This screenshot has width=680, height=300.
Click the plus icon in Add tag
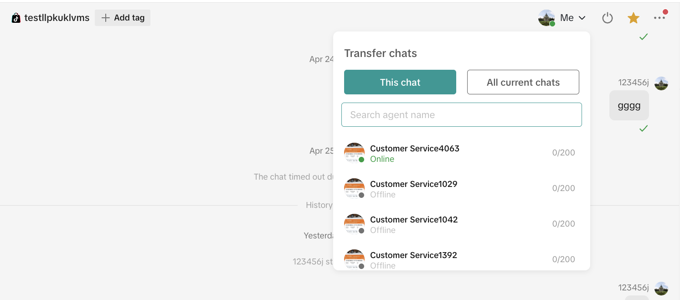(106, 18)
